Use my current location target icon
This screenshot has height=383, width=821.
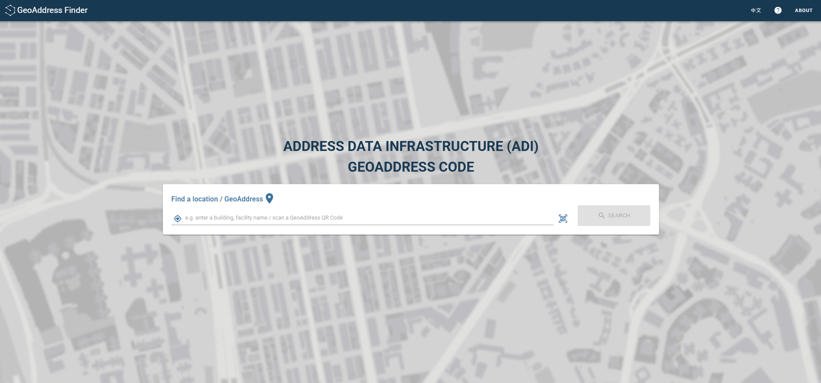[177, 218]
